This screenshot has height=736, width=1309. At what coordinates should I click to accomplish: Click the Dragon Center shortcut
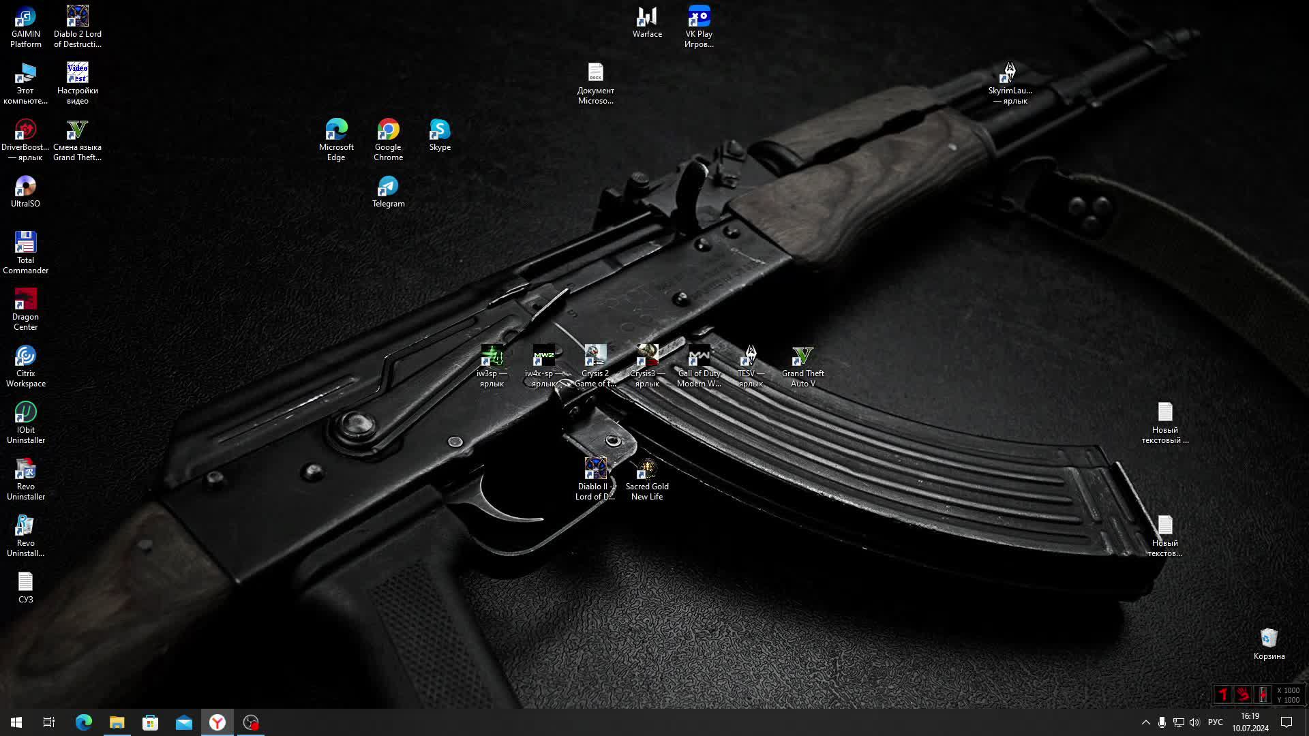pyautogui.click(x=25, y=310)
